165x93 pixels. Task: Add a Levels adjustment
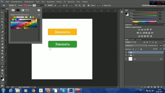tap(142, 30)
